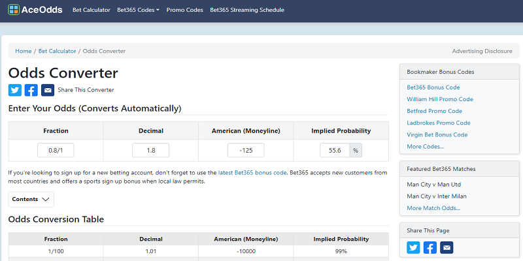Viewport: 523px width, 261px height.
Task: Click Twitter icon in Share This Page panel
Action: [x=413, y=248]
